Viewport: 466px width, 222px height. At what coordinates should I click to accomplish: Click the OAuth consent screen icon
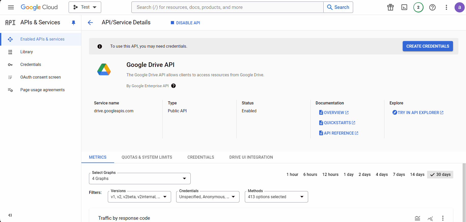tap(10, 77)
